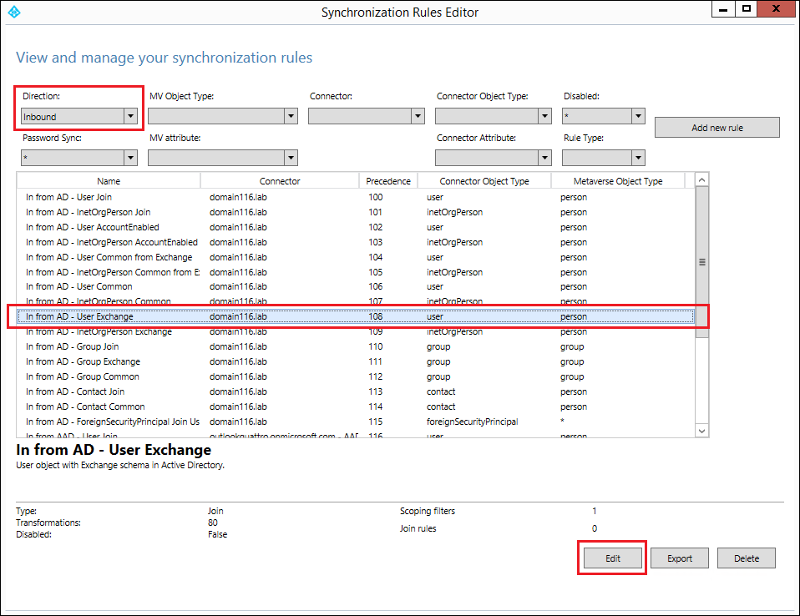Expand the Connector Object Type dropdown
Screen dimensions: 800x616
click(x=494, y=116)
